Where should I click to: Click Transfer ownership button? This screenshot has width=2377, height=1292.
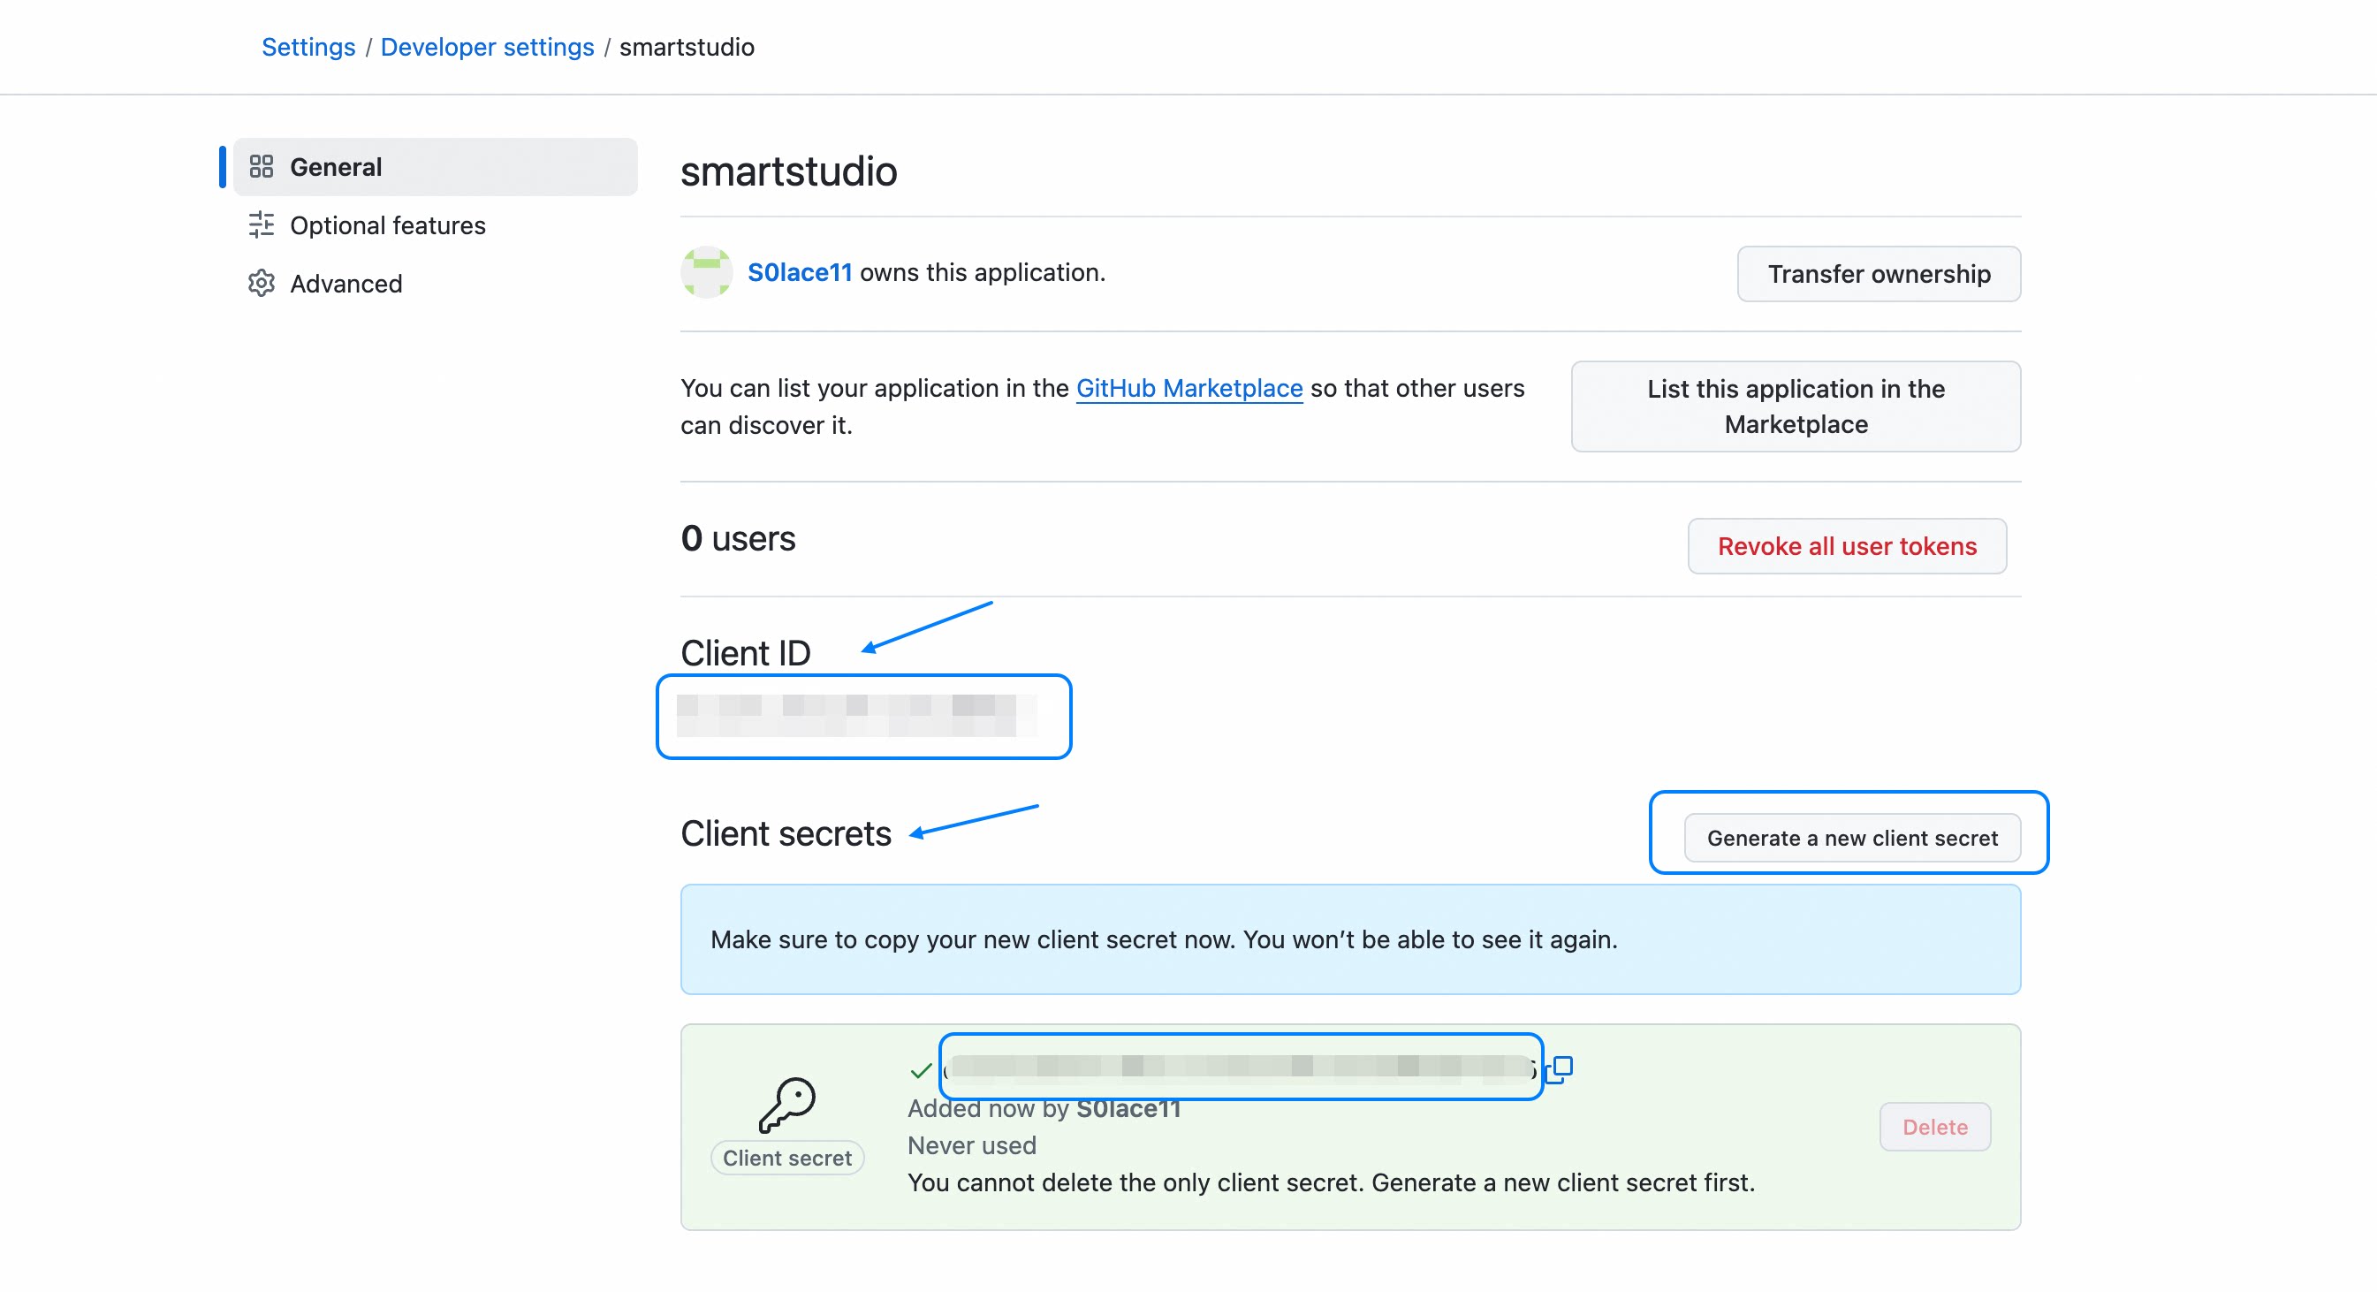pyautogui.click(x=1879, y=274)
